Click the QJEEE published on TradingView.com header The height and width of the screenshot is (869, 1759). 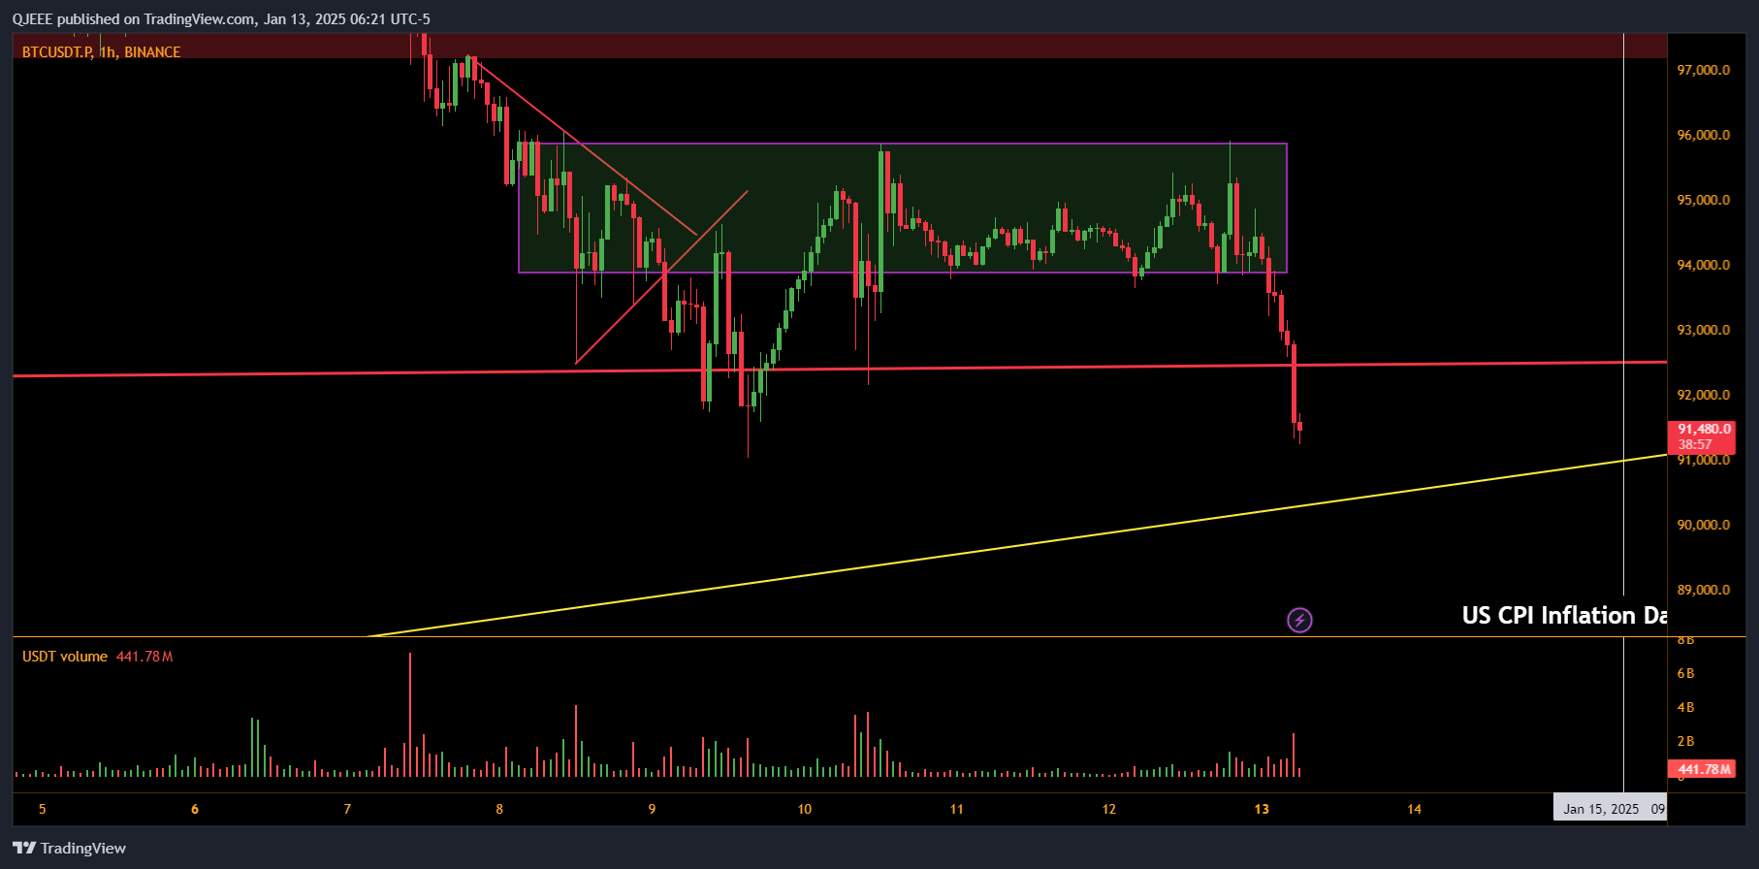221,18
